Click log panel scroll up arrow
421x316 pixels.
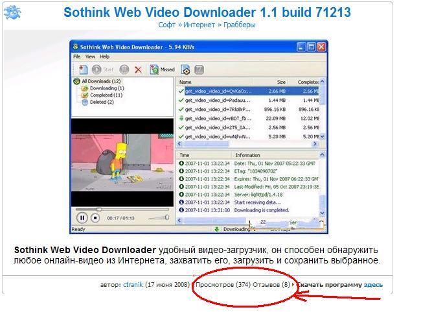click(x=323, y=154)
